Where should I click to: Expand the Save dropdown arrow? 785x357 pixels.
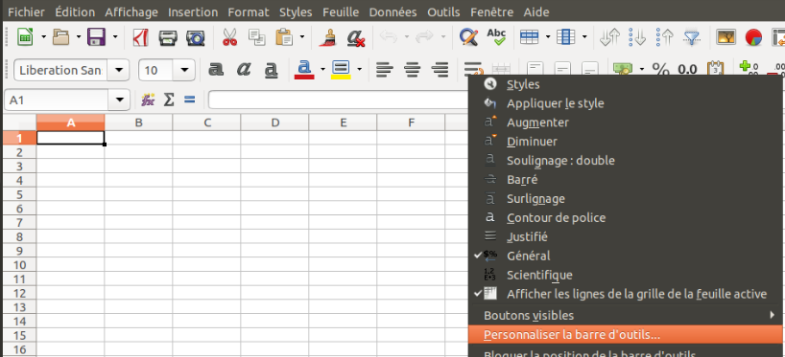114,37
